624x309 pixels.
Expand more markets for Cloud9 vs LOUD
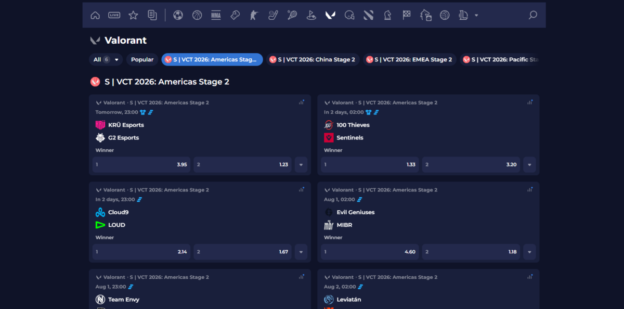click(x=301, y=252)
